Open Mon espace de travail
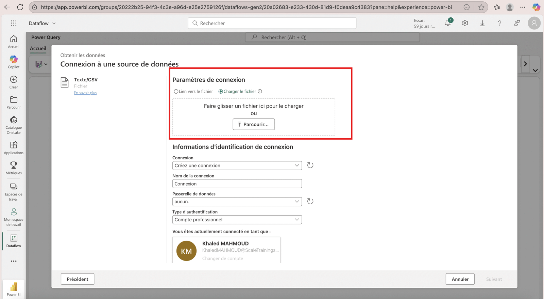Screen dimensions: 544x299 click(14, 217)
